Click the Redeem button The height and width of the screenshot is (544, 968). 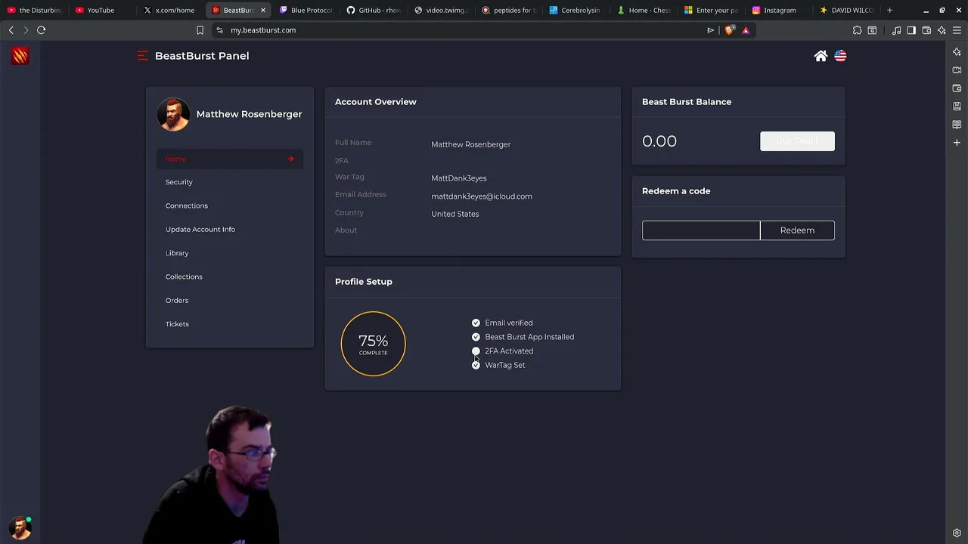click(797, 230)
